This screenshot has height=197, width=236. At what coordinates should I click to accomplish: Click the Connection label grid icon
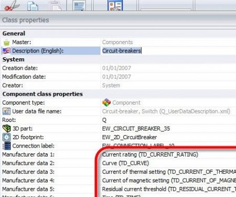(x=7, y=146)
